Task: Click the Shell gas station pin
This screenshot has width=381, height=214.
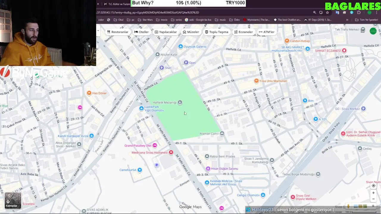Action: click(x=162, y=68)
